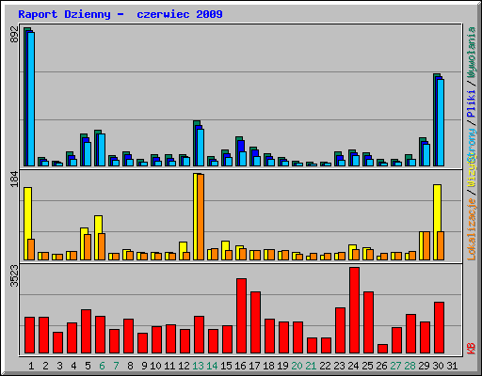Click day label 24 on the x-axis
Image resolution: width=482 pixels, height=376 pixels.
click(x=353, y=366)
